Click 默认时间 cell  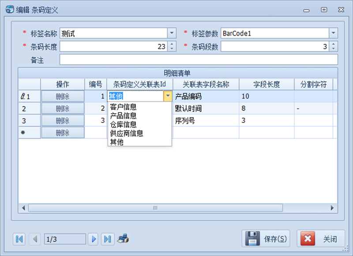(x=206, y=108)
